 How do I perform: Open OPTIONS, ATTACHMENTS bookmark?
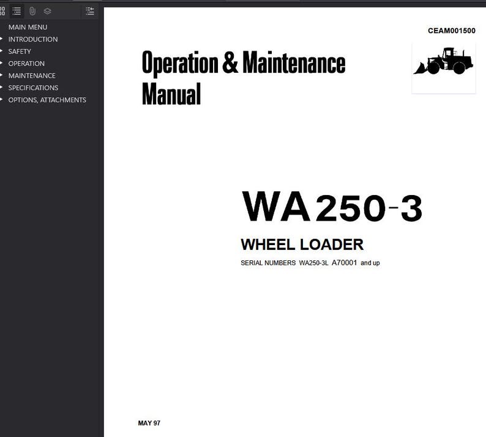tap(47, 100)
